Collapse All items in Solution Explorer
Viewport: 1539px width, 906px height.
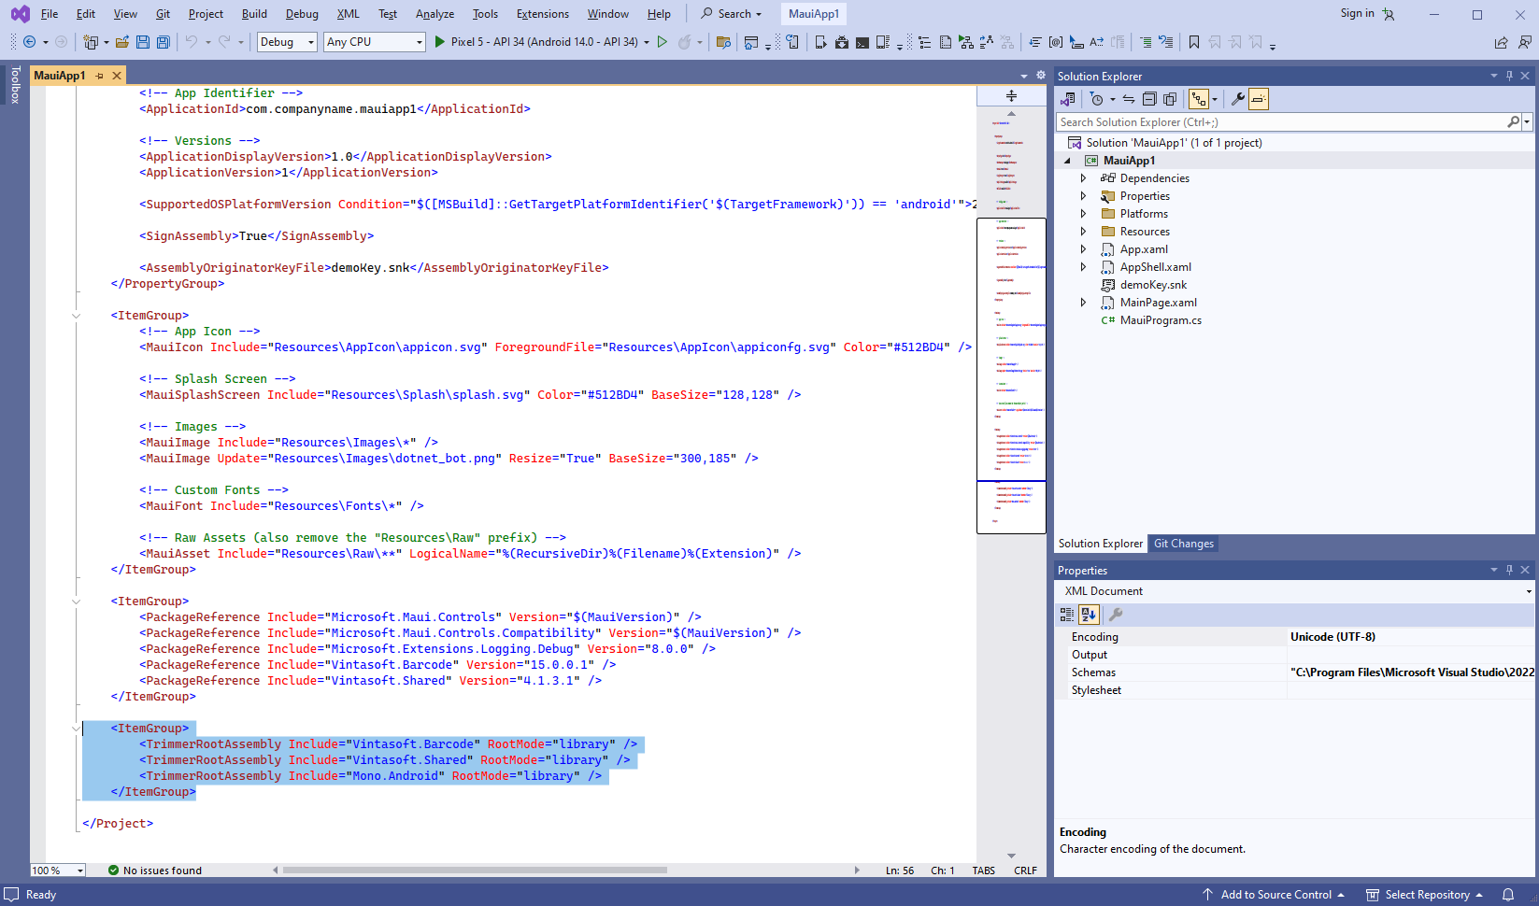tap(1149, 99)
